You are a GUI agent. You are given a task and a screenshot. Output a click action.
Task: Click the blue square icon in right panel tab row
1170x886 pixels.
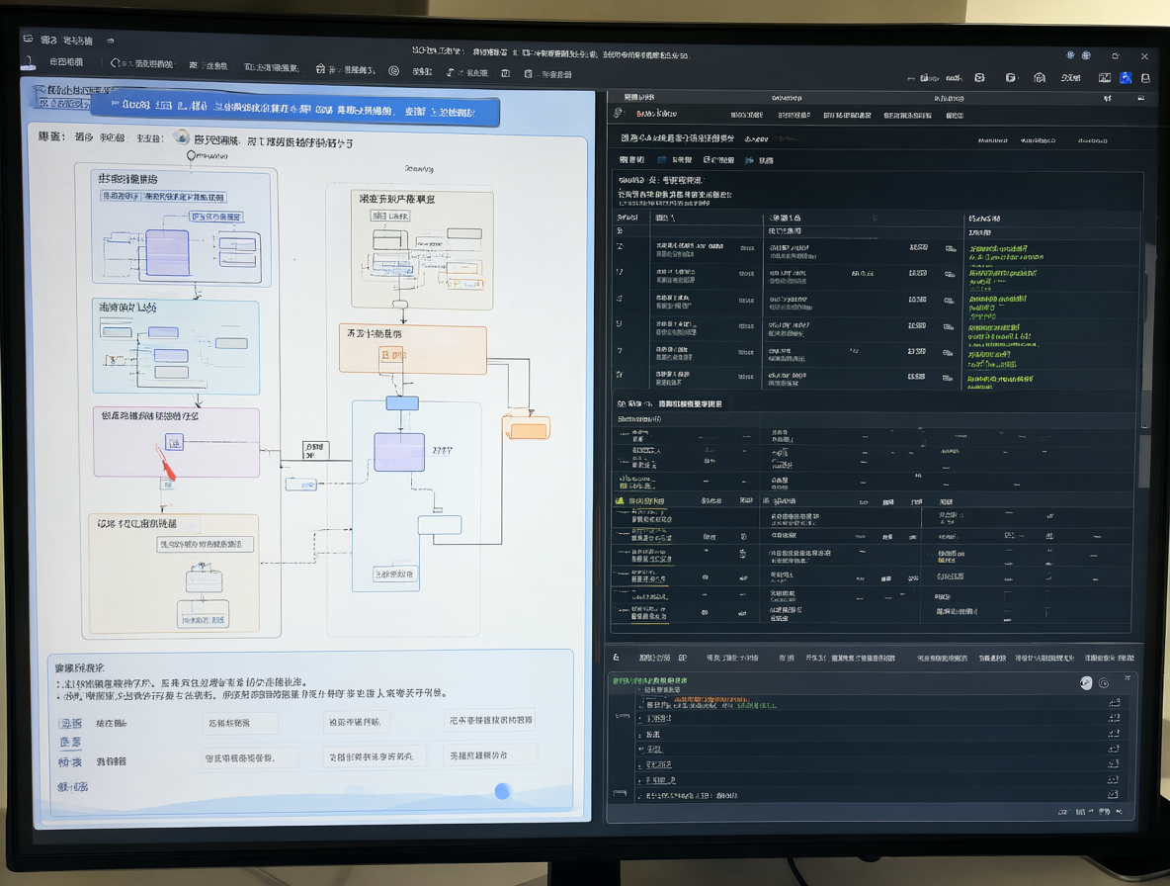pos(662,160)
